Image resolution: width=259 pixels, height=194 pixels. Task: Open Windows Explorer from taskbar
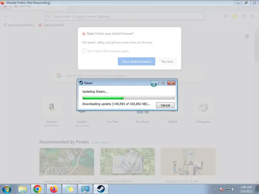click(22, 189)
